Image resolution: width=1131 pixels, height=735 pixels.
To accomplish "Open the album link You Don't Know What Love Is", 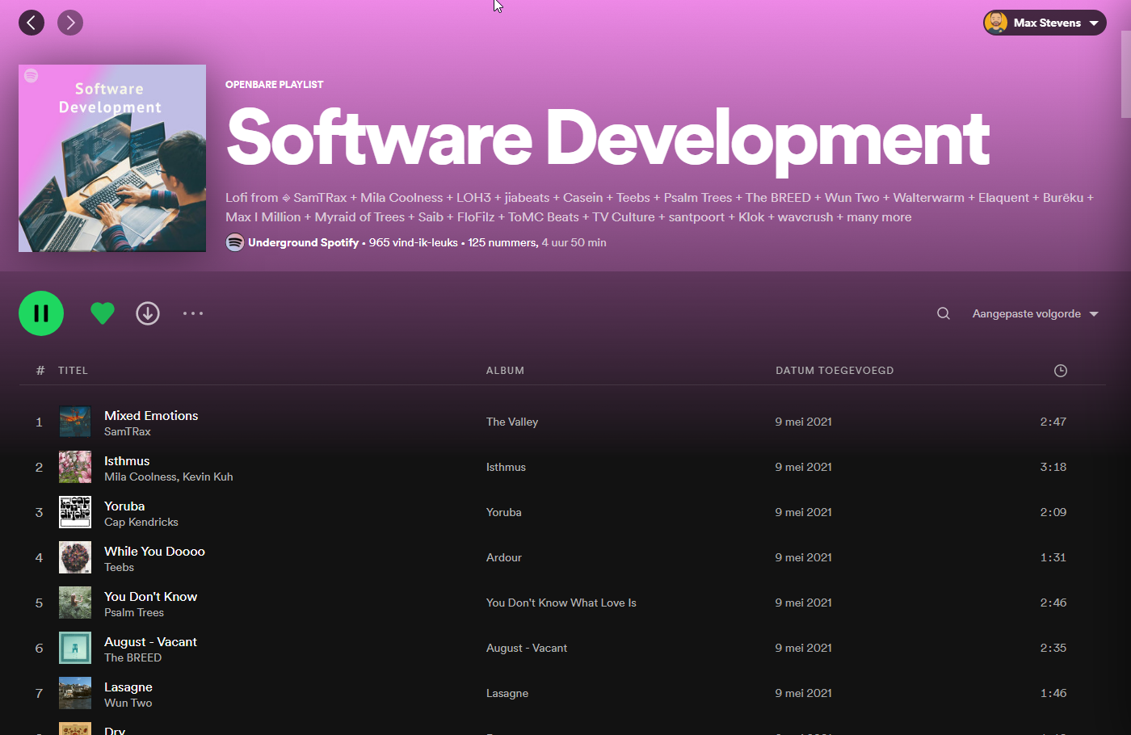I will [x=561, y=603].
